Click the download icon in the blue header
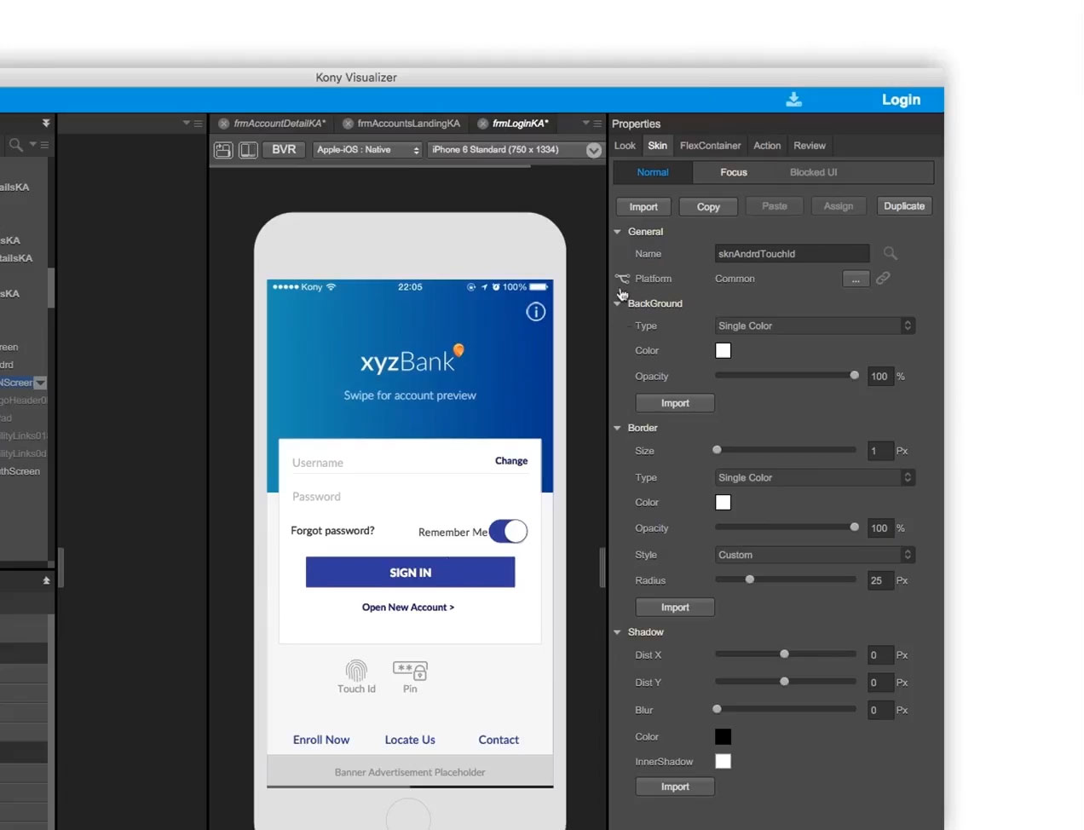This screenshot has height=830, width=1084. 793,100
